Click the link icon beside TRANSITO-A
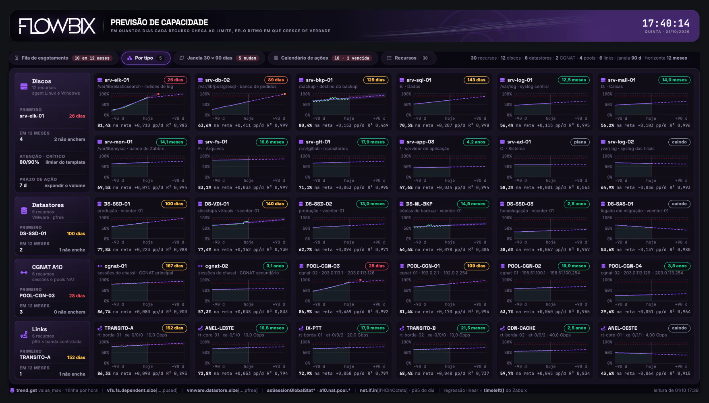Screen dimensions: 709x403 point(100,328)
